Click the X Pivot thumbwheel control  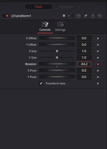pyautogui.click(x=57, y=70)
